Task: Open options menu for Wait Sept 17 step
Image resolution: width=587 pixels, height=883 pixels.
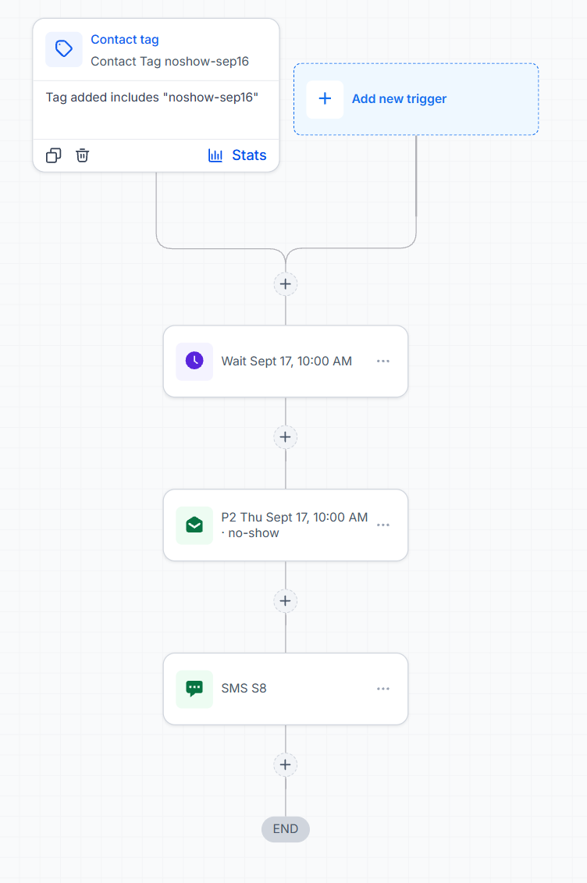Action: click(x=383, y=361)
